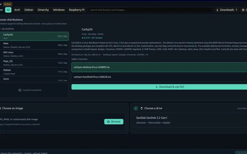The width and height of the screenshot is (247, 154).
Task: Click the '1625 / day' value for MX Linux
Action: [x=63, y=54]
